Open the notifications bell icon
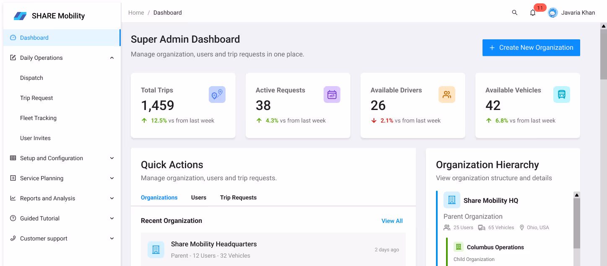The image size is (607, 266). point(533,13)
